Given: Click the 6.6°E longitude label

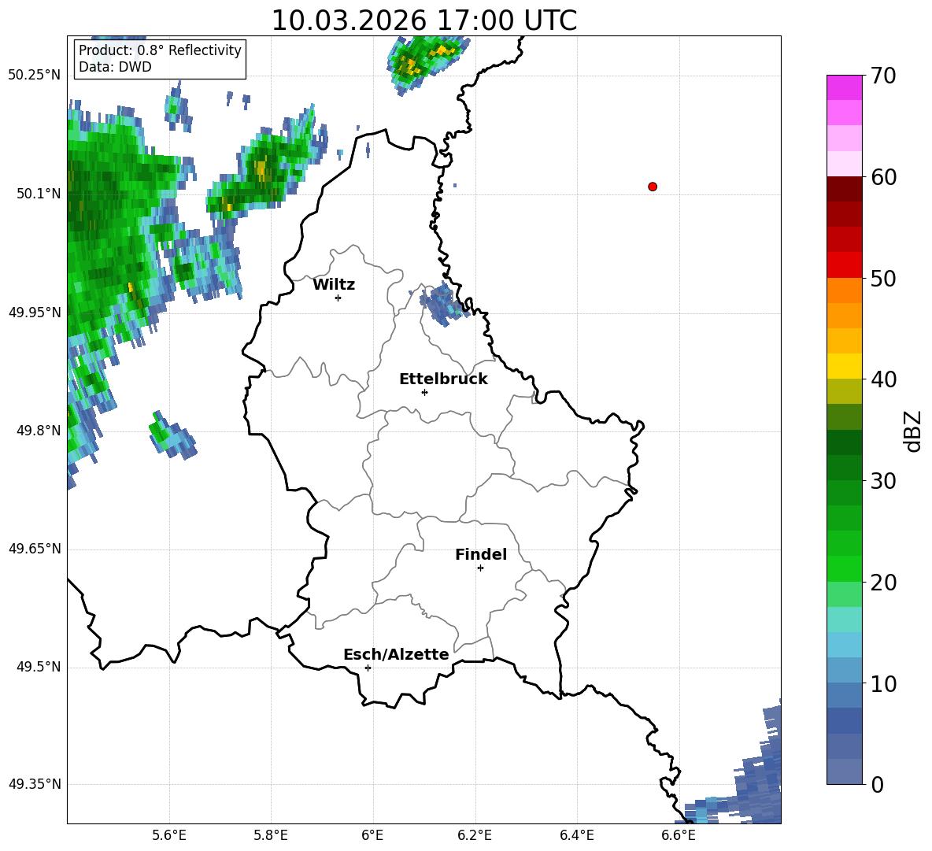Looking at the screenshot, I should (679, 835).
